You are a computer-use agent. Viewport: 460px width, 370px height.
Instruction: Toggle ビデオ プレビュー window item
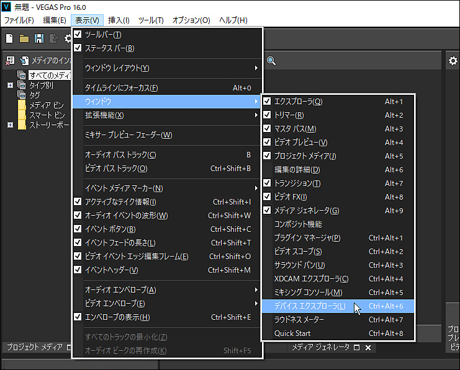point(267,142)
